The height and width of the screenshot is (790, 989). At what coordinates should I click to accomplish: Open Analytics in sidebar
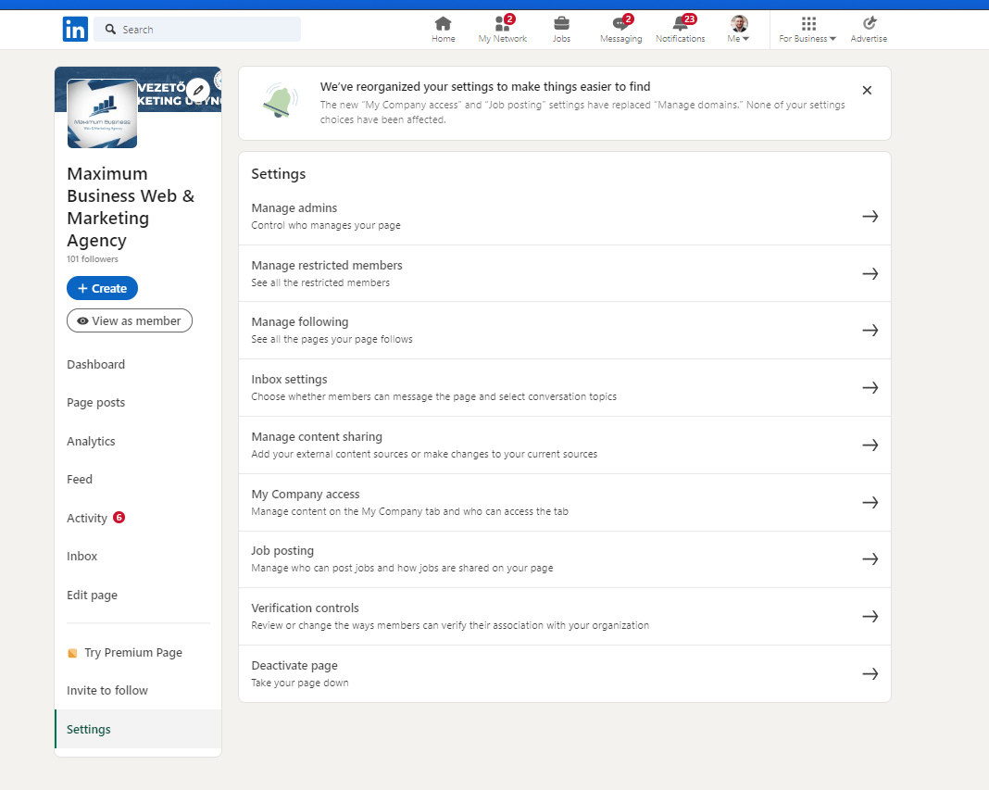91,441
